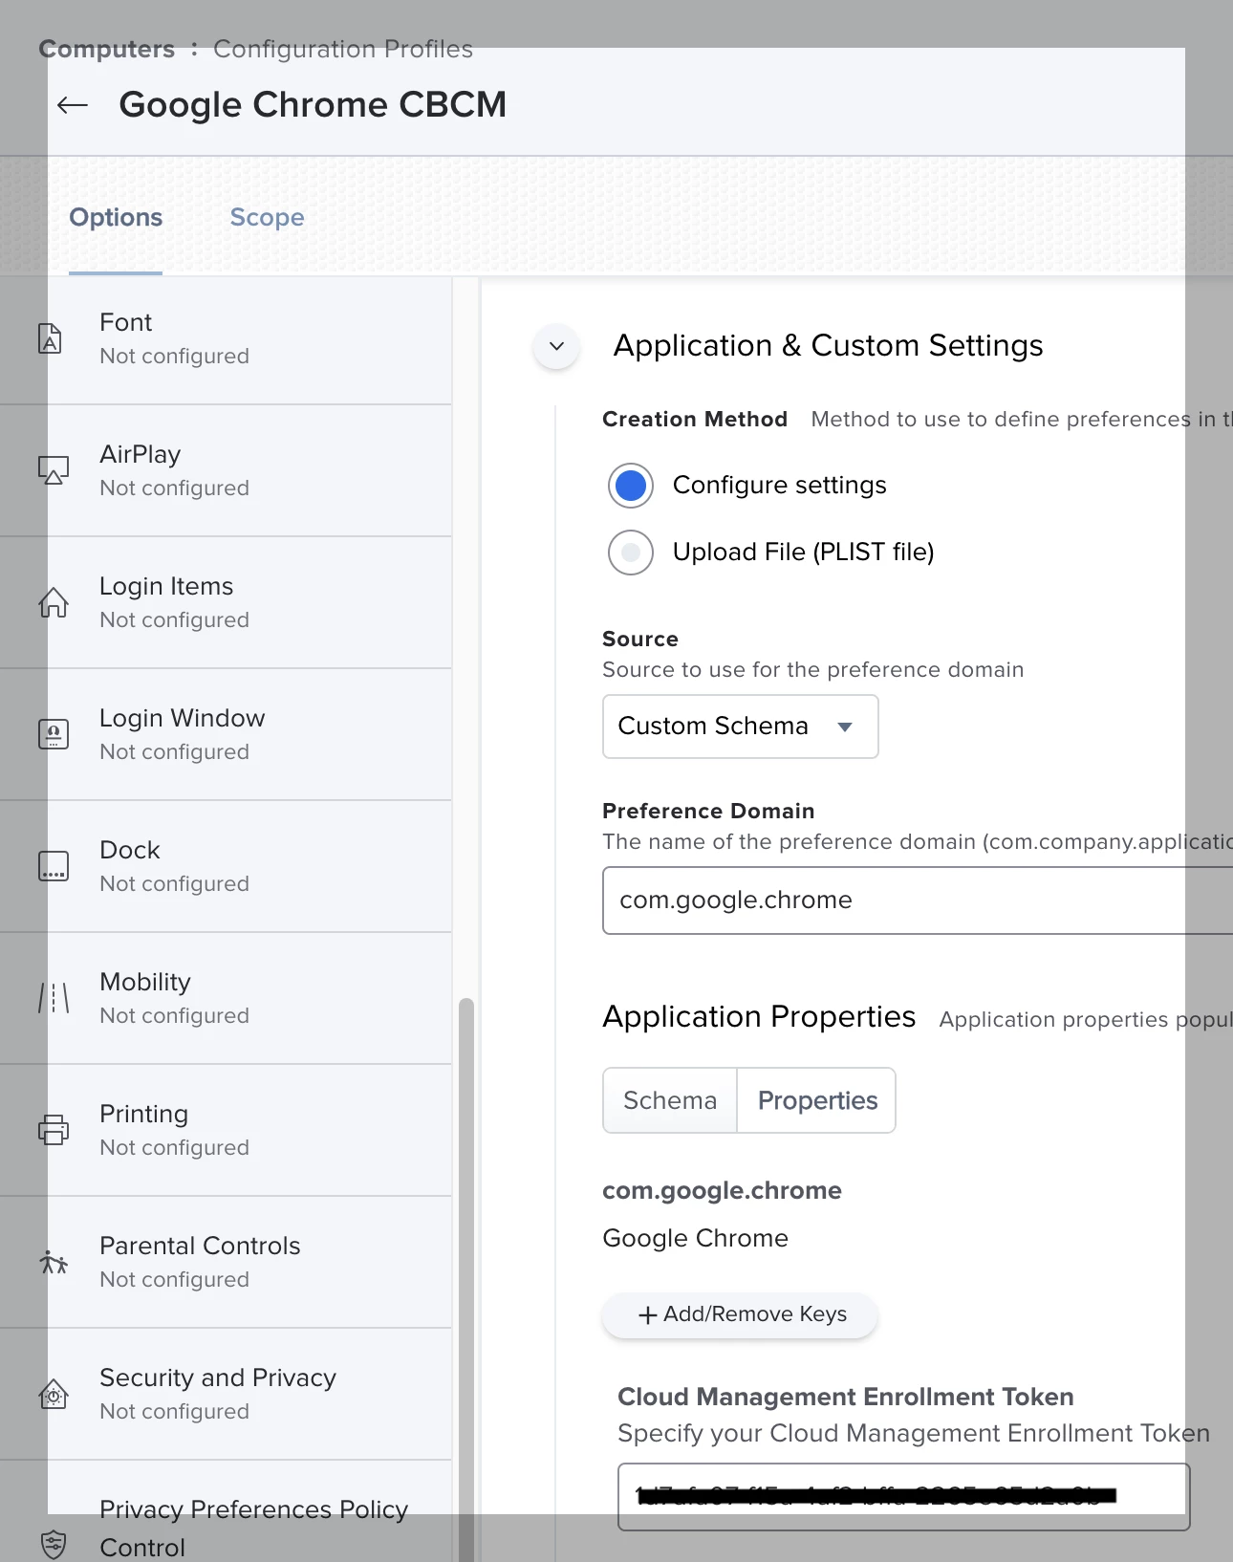Viewport: 1233px width, 1562px height.
Task: Click the Dock payload icon
Action: click(x=54, y=866)
